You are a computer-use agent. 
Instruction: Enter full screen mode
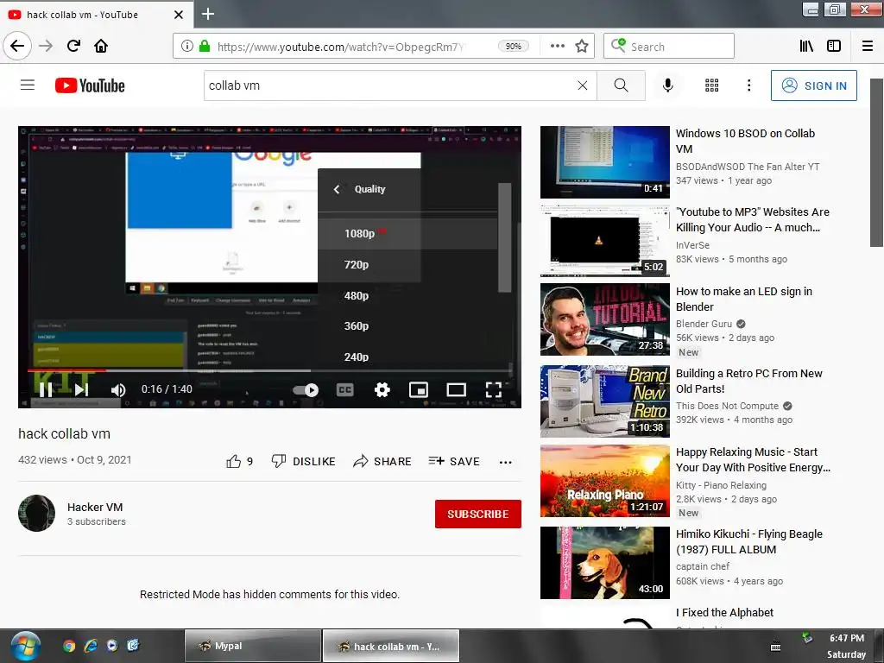click(x=493, y=389)
